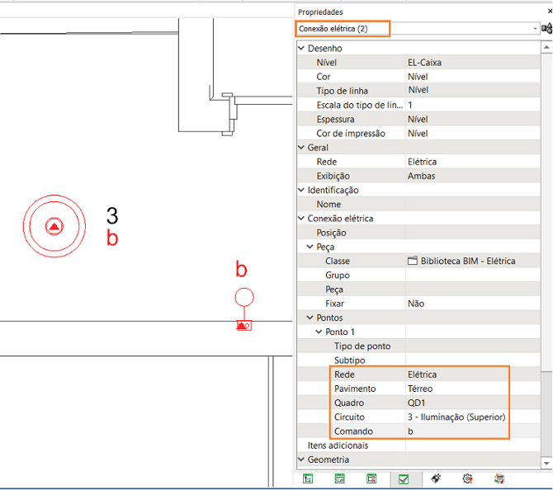553x490 pixels.
Task: Click the Circuito value 3 - Iluminação (Superior)
Action: pyautogui.click(x=456, y=417)
